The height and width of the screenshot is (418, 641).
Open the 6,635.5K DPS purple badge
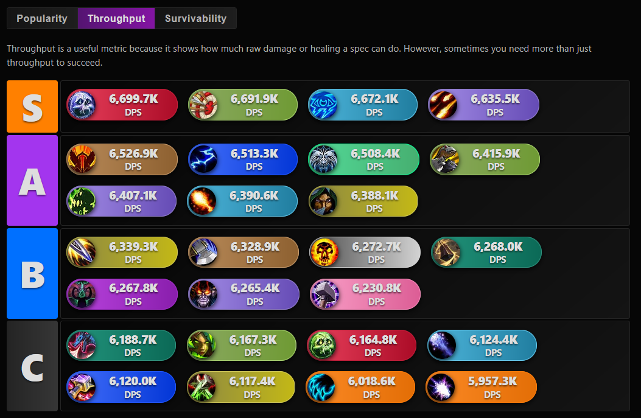pos(483,105)
